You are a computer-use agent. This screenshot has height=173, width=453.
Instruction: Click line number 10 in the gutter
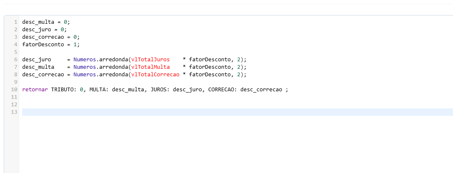pos(14,90)
